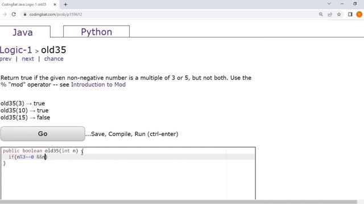Image resolution: width=364 pixels, height=204 pixels.
Task: Click the old35(10) → true example
Action: [x=24, y=110]
